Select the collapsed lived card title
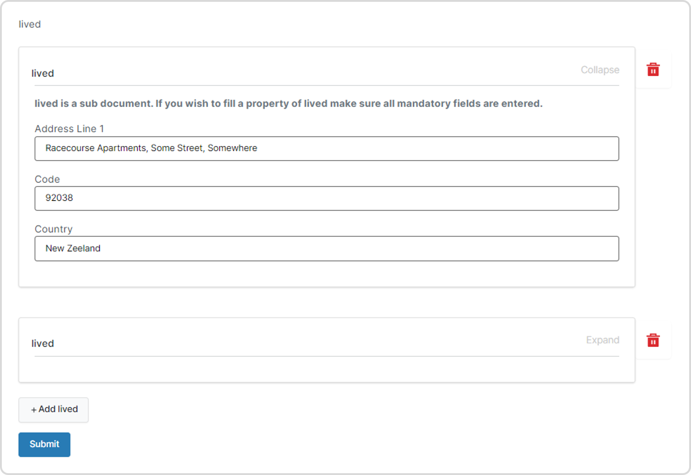This screenshot has height=475, width=691. 42,344
